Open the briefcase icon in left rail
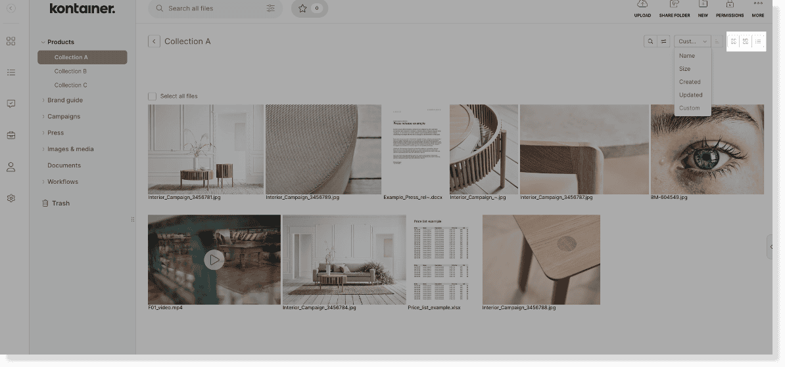 click(x=11, y=135)
